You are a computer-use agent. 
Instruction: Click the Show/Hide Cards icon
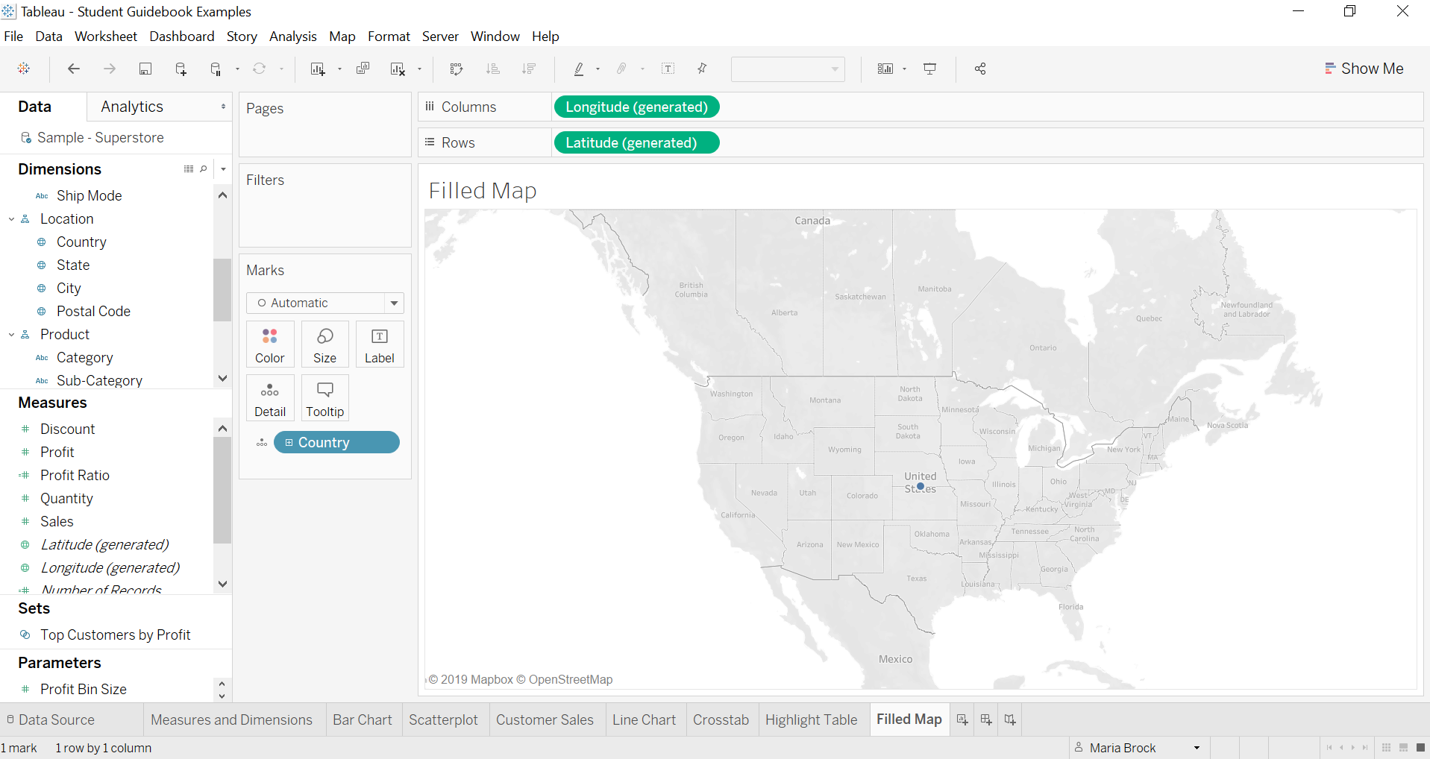pyautogui.click(x=885, y=69)
